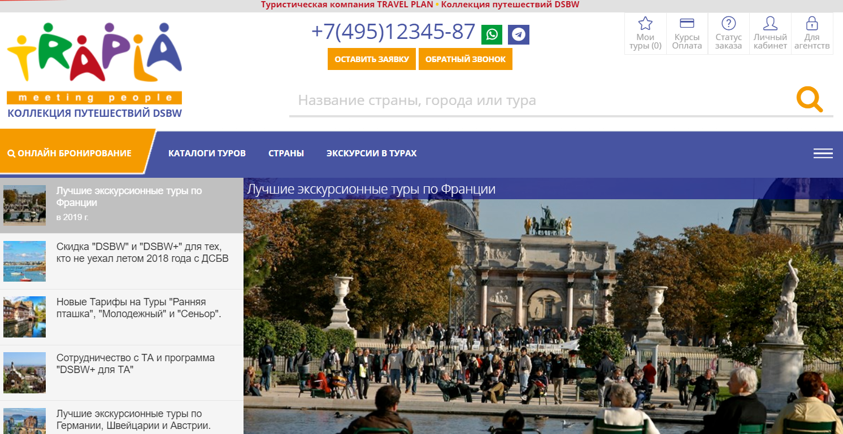Open exchange rates and payment card icon
This screenshot has height=434, width=843.
[686, 24]
